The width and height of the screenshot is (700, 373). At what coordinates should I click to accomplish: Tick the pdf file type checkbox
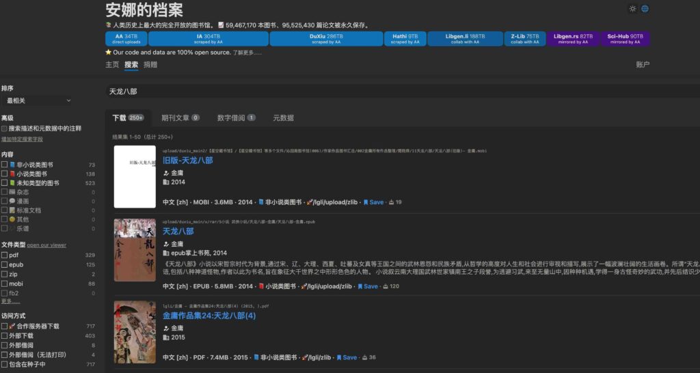[x=5, y=255]
